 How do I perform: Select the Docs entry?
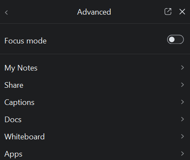click(x=95, y=119)
